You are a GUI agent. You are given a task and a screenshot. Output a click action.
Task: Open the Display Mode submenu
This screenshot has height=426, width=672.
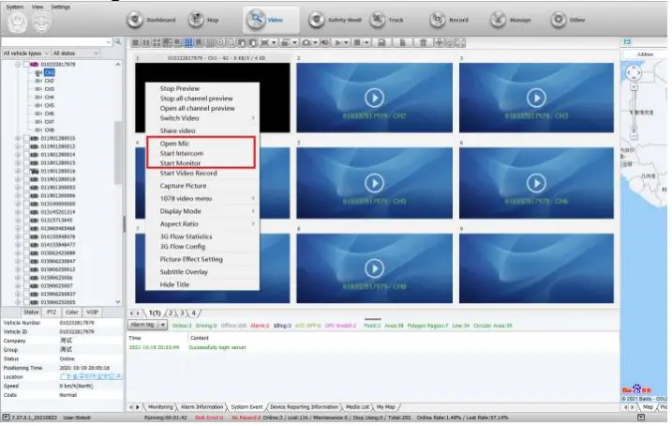(x=202, y=211)
